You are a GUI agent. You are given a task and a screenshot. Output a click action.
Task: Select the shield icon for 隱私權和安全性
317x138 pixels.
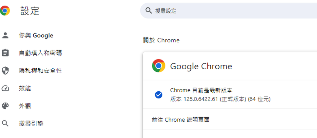pos(5,71)
